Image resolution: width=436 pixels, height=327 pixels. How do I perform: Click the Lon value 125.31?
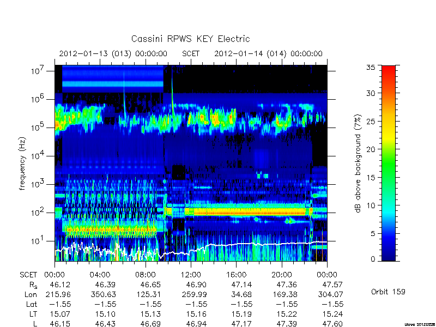coord(148,294)
